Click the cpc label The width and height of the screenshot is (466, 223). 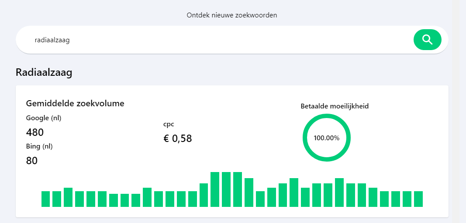click(x=169, y=124)
